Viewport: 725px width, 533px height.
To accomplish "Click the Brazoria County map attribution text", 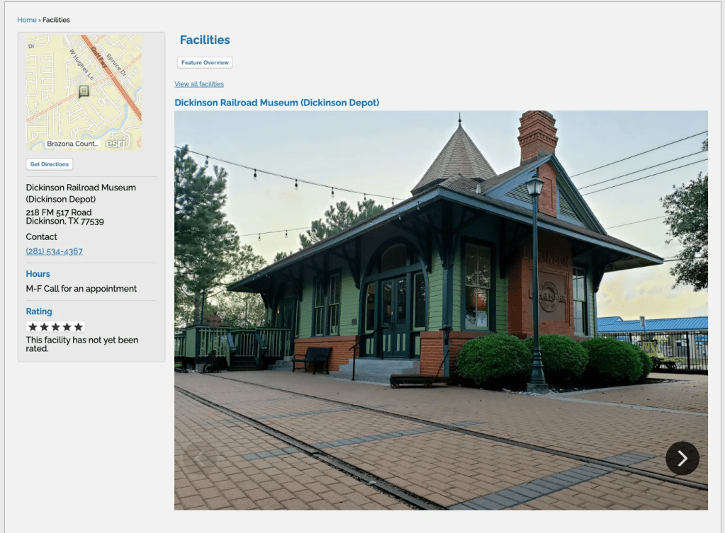I will pyautogui.click(x=72, y=144).
